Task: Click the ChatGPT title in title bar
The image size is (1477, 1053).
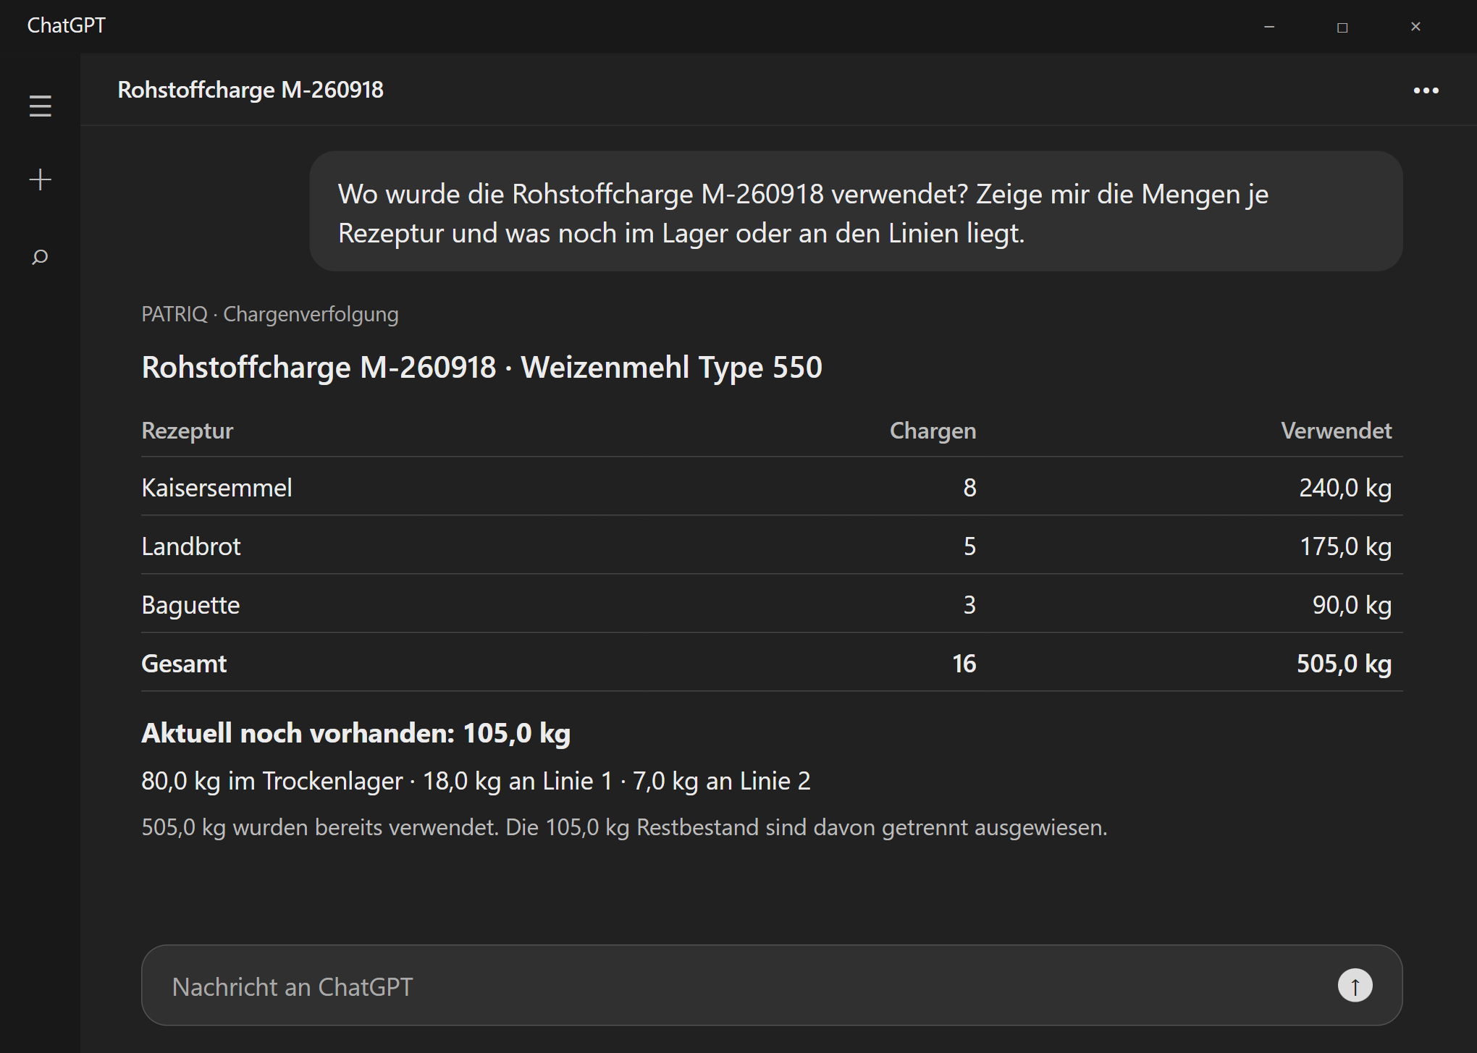Action: tap(66, 25)
